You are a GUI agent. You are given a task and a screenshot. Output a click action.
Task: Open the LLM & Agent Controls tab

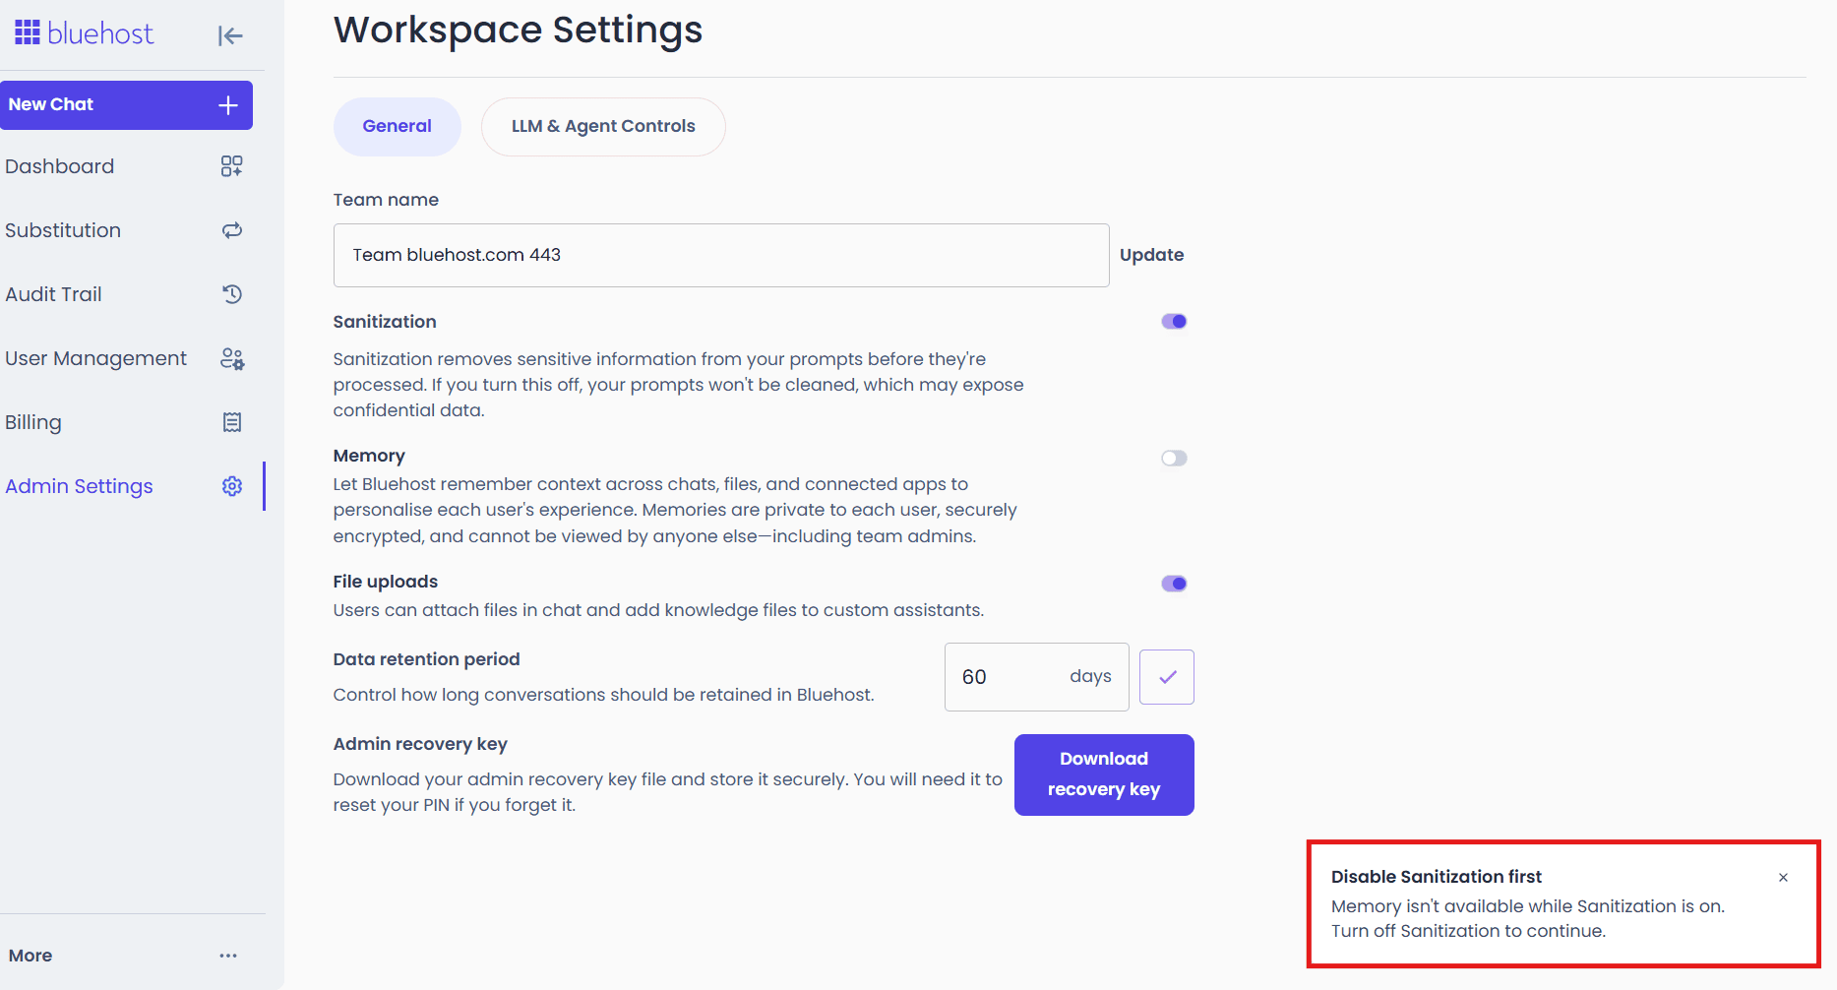coord(603,127)
